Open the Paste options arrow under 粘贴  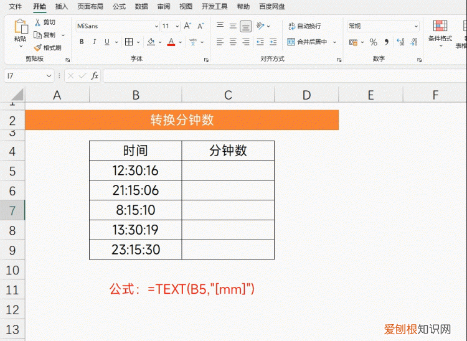[21, 47]
